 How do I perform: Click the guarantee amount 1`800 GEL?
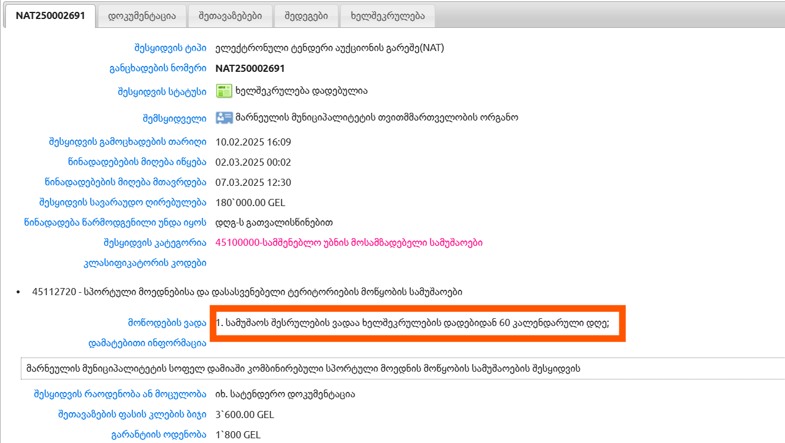click(x=238, y=434)
